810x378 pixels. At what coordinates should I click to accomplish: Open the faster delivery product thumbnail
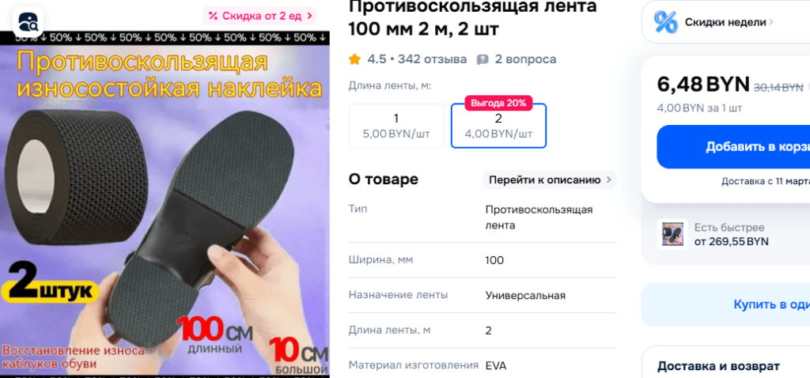click(672, 234)
